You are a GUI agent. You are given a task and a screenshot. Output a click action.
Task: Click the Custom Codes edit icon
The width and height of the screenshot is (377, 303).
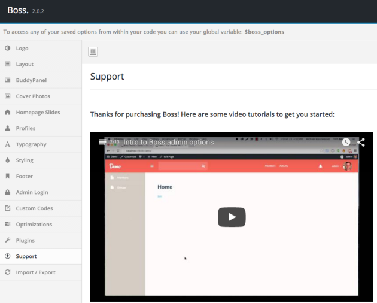8,208
